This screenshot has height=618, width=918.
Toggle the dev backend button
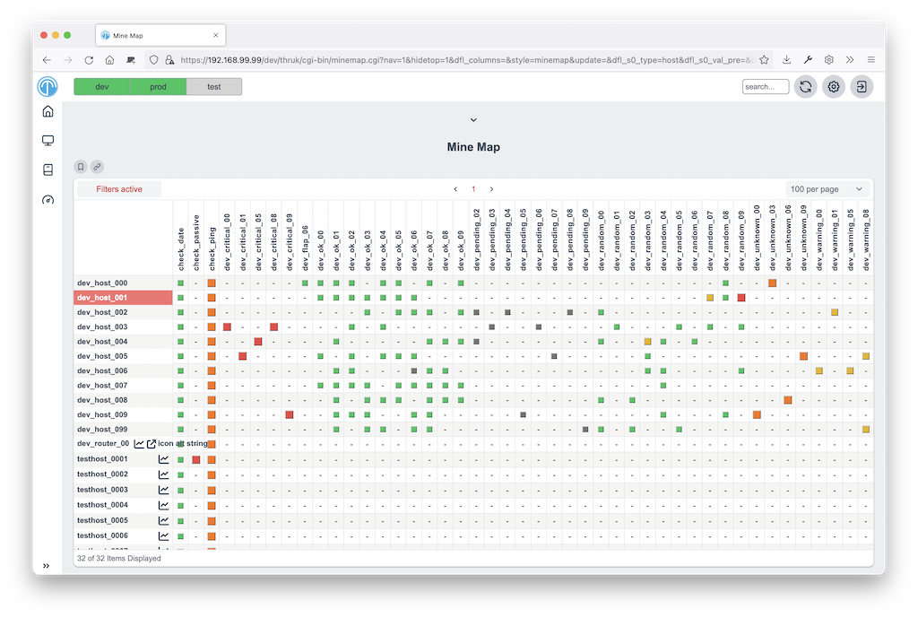(102, 87)
